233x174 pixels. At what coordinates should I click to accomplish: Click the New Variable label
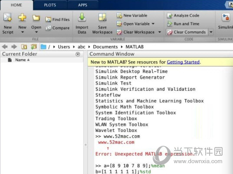click(x=135, y=16)
